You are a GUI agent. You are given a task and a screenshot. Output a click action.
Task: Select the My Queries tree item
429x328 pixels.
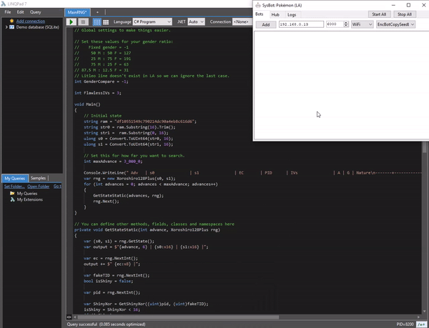tap(27, 193)
